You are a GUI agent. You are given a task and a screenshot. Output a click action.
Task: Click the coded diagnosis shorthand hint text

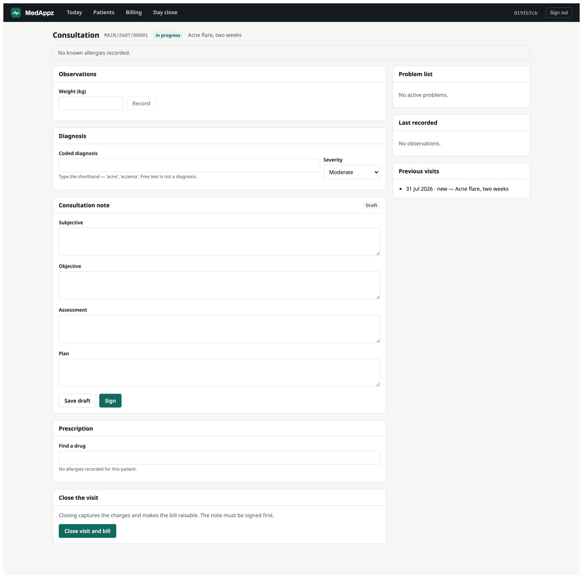coord(128,177)
